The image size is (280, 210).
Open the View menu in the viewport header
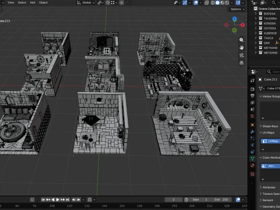[10, 2]
